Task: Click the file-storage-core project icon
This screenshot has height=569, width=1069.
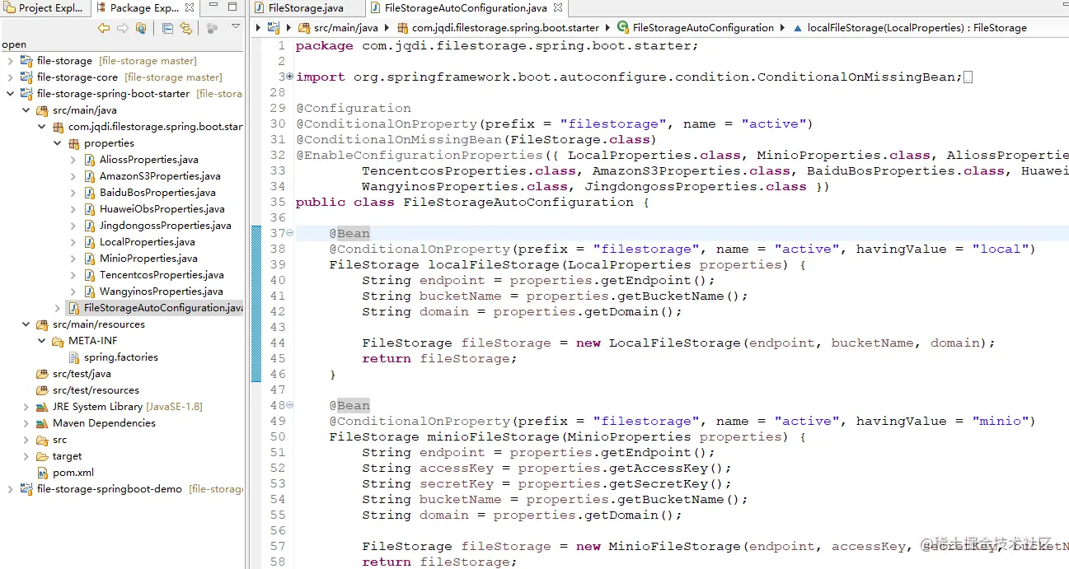Action: pos(26,77)
